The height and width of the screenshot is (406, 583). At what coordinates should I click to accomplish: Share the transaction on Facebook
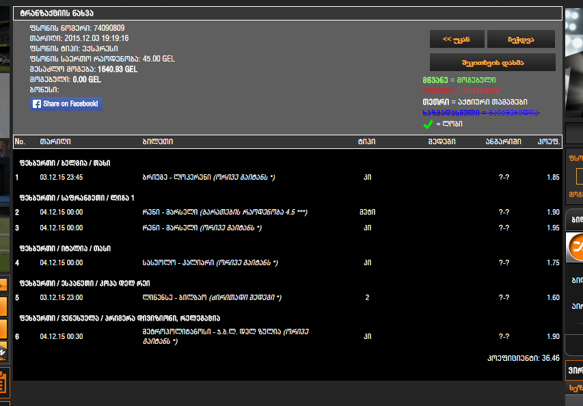point(66,104)
